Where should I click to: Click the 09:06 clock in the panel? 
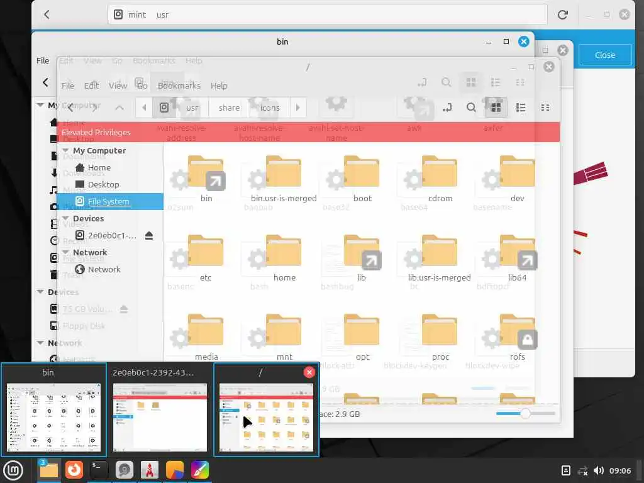tap(620, 470)
